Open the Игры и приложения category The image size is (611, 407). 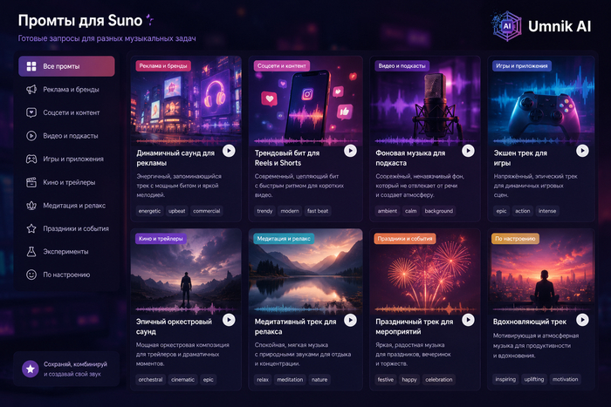tap(66, 159)
